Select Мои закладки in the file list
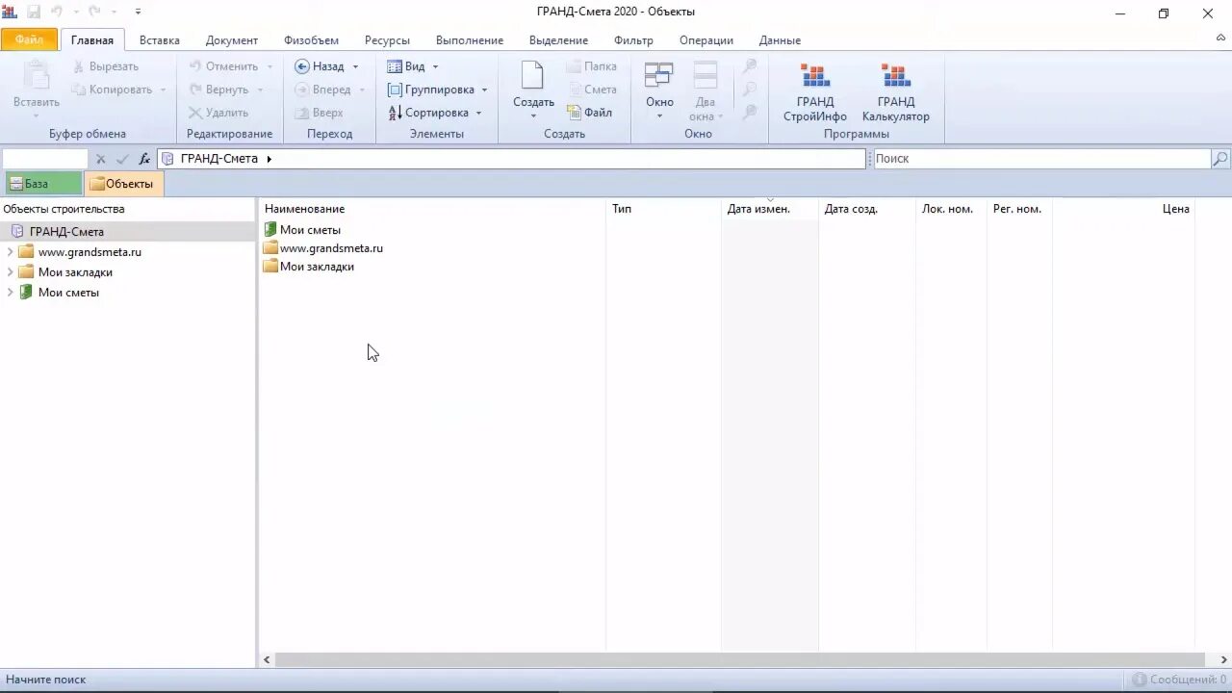This screenshot has width=1232, height=693. (x=317, y=267)
